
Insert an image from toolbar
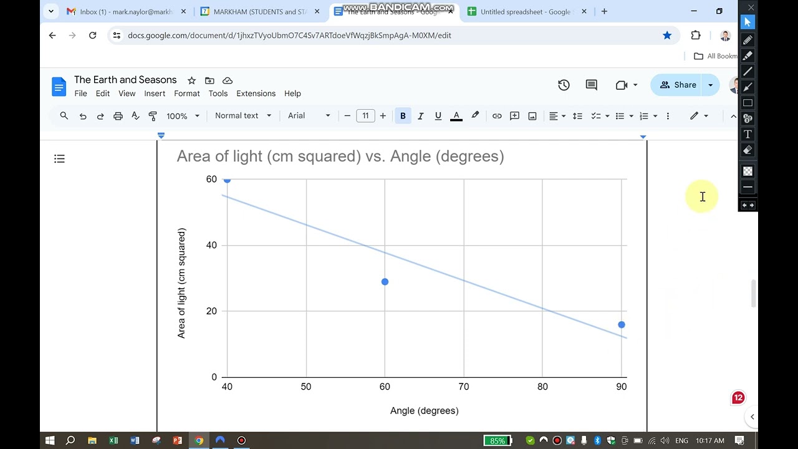click(532, 116)
